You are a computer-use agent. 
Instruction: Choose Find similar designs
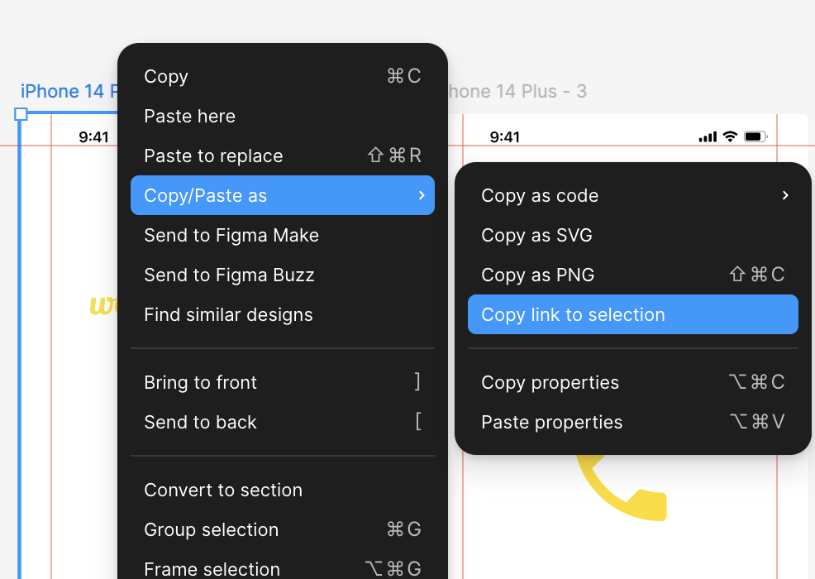(x=281, y=315)
